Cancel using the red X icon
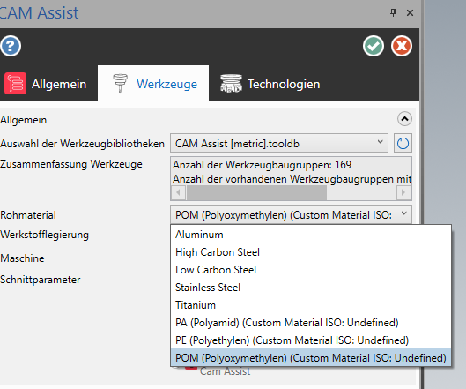Viewport: 466px width, 389px height. [x=402, y=46]
